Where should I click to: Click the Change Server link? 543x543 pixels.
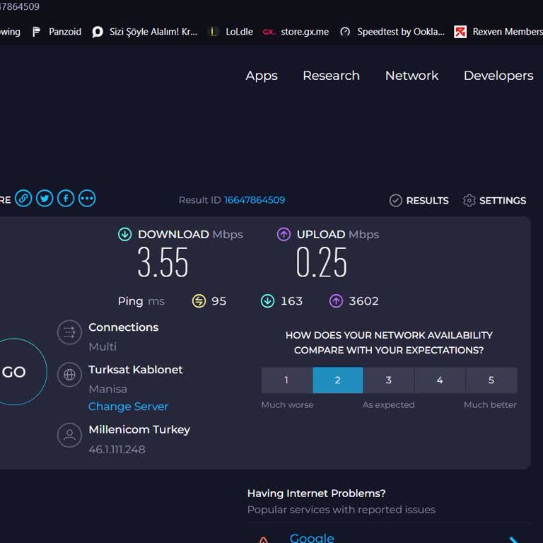click(128, 407)
